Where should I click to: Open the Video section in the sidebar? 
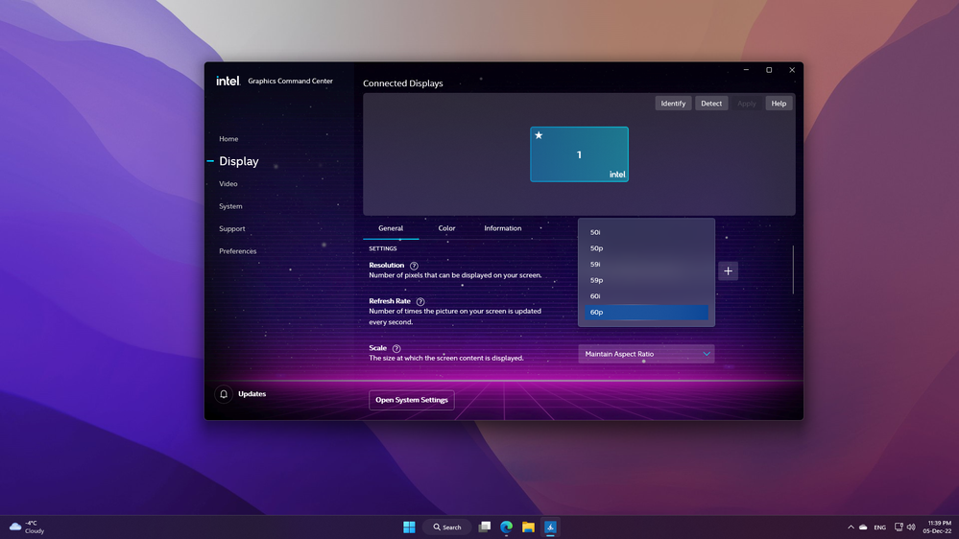coord(228,184)
